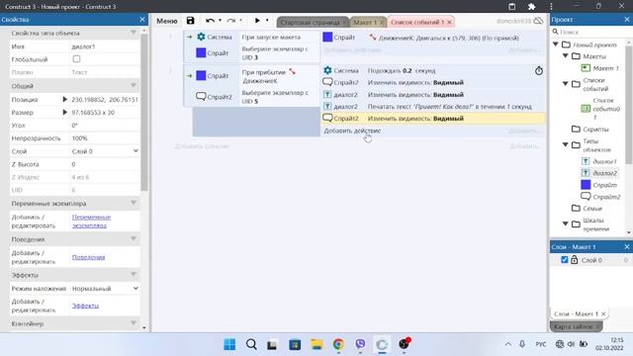This screenshot has width=633, height=356.
Task: Toggle the Глобальный checkbox
Action: [76, 59]
